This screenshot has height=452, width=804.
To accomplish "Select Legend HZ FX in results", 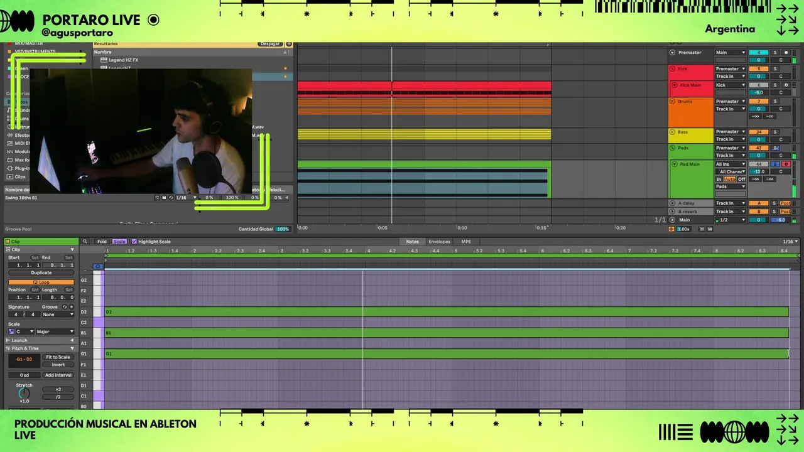I will point(124,60).
